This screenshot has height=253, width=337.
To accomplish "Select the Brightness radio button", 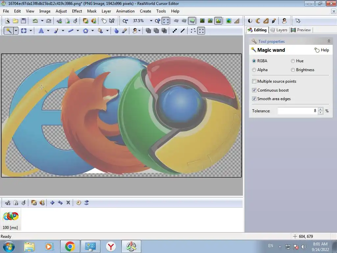I will coord(293,70).
